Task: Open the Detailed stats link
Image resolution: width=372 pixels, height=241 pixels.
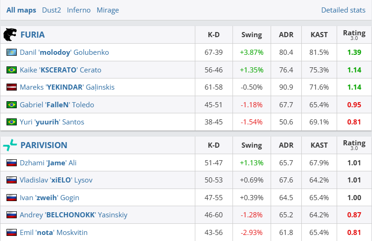Action: click(x=343, y=10)
